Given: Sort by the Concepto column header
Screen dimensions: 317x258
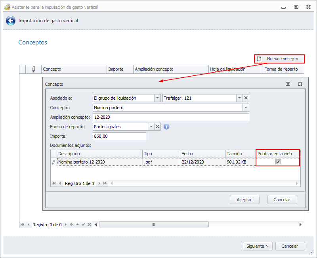Looking at the screenshot, I should pyautogui.click(x=74, y=69).
